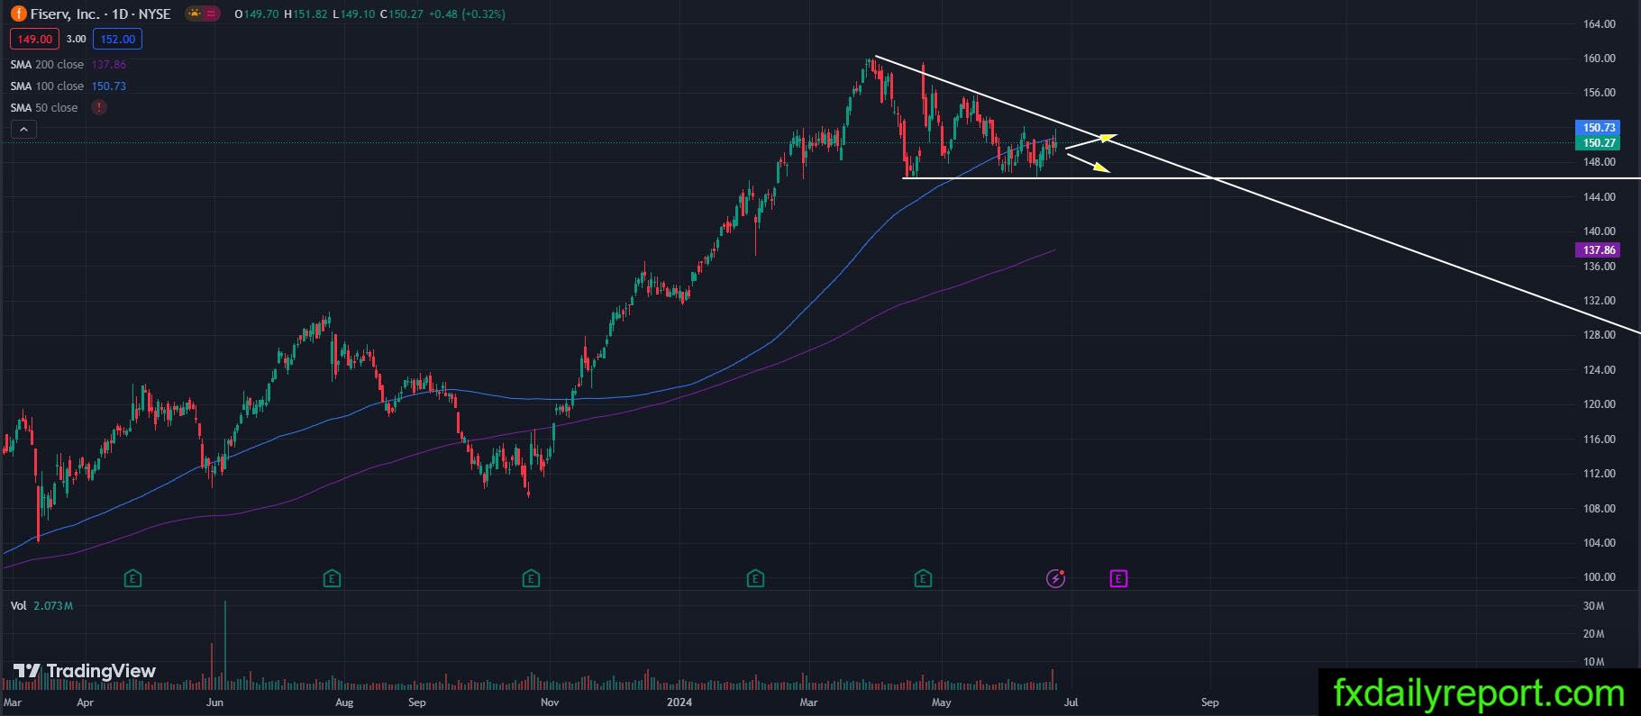The image size is (1641, 716).
Task: Click the TradingView logo
Action: pos(85,671)
